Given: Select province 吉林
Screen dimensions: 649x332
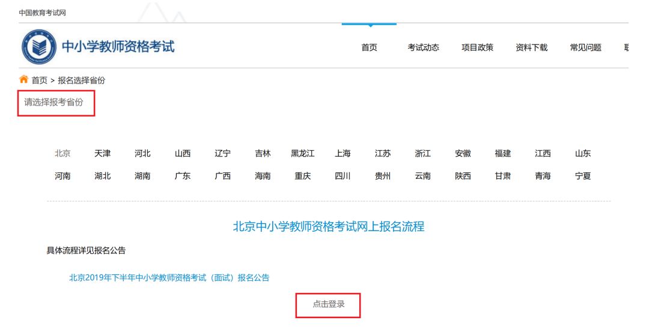Looking at the screenshot, I should click(263, 153).
